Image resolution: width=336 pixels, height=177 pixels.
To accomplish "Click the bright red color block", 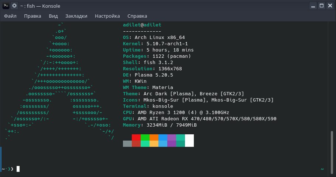I will 136,137.
